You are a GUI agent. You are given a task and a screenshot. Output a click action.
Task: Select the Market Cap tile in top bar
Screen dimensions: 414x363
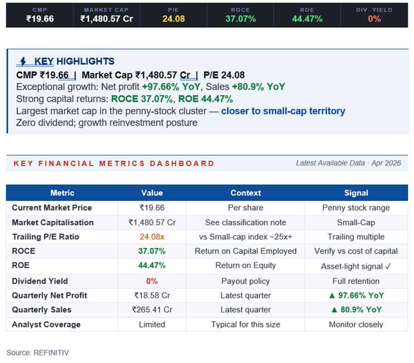[x=107, y=15]
